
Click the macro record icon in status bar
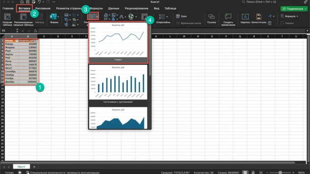click(x=20, y=173)
